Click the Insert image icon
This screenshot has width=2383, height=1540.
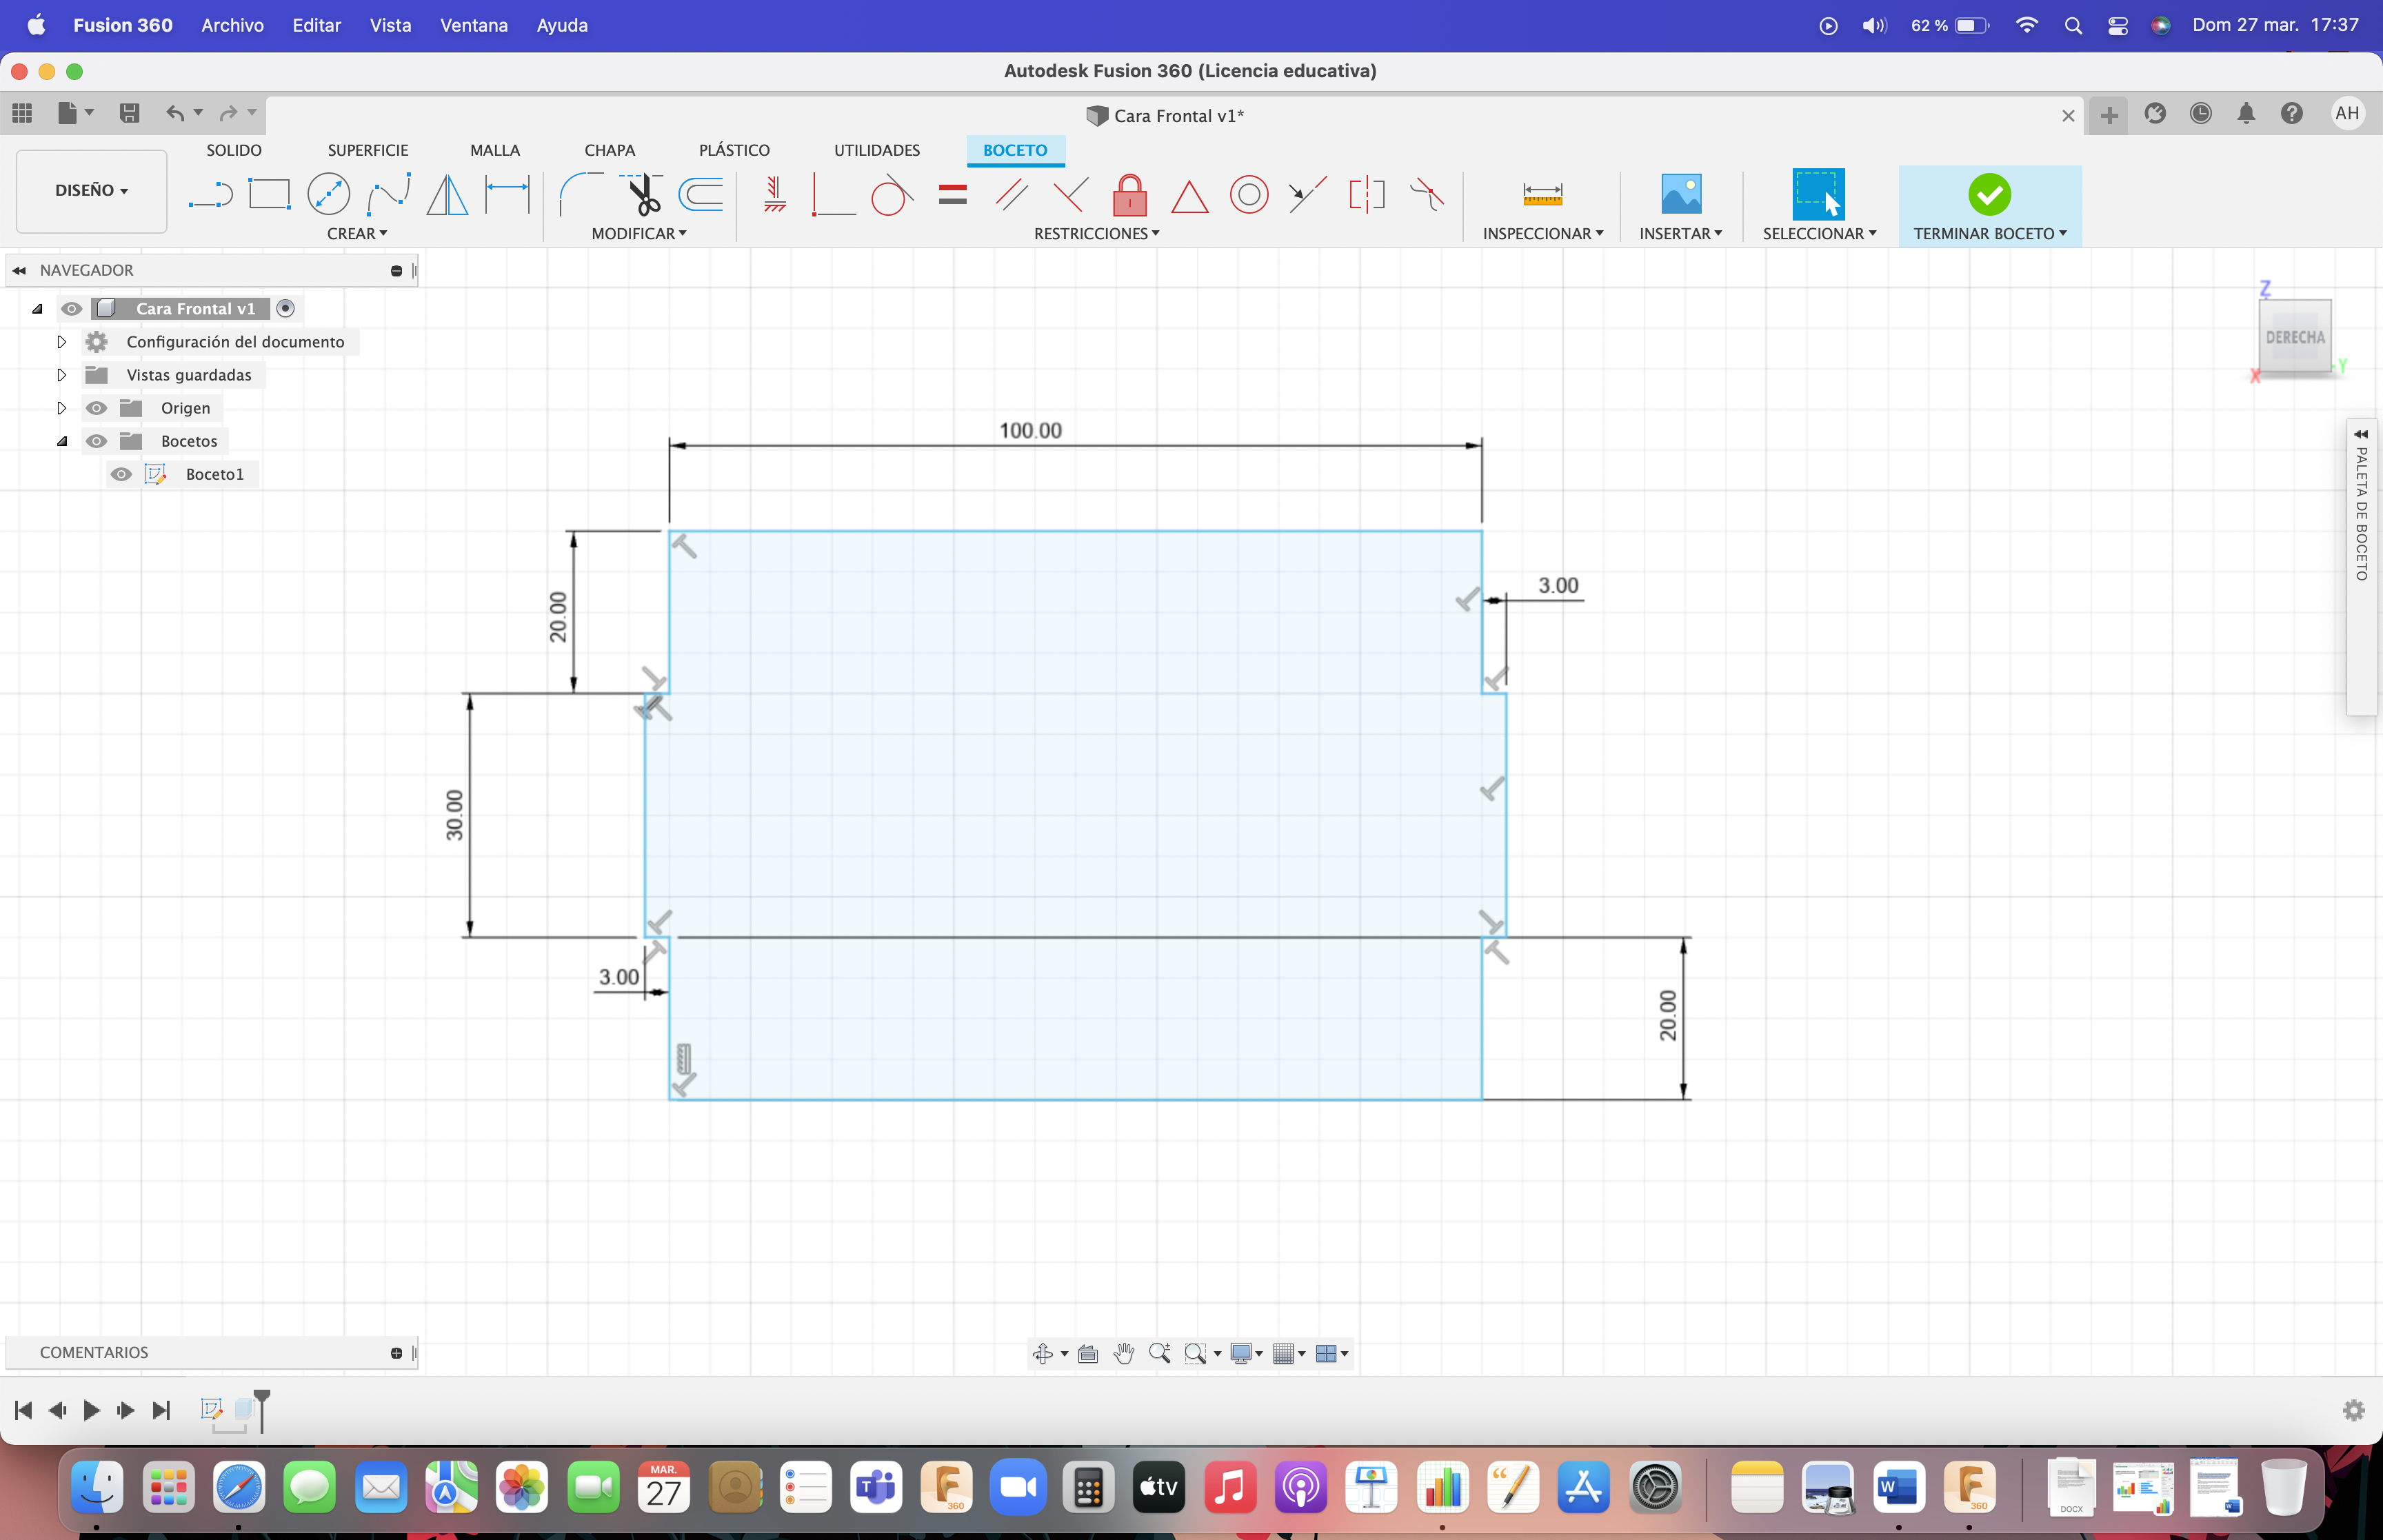pos(1681,194)
